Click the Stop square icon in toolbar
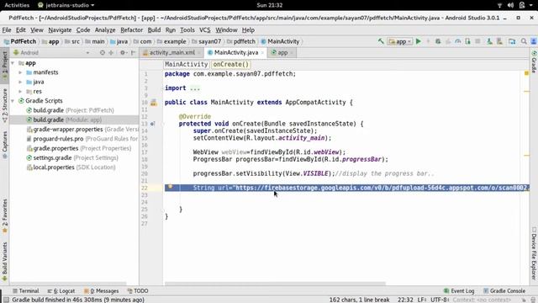This screenshot has width=538, height=303. click(477, 41)
